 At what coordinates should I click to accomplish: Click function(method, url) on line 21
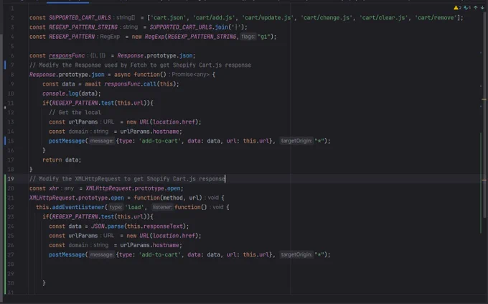coord(168,198)
